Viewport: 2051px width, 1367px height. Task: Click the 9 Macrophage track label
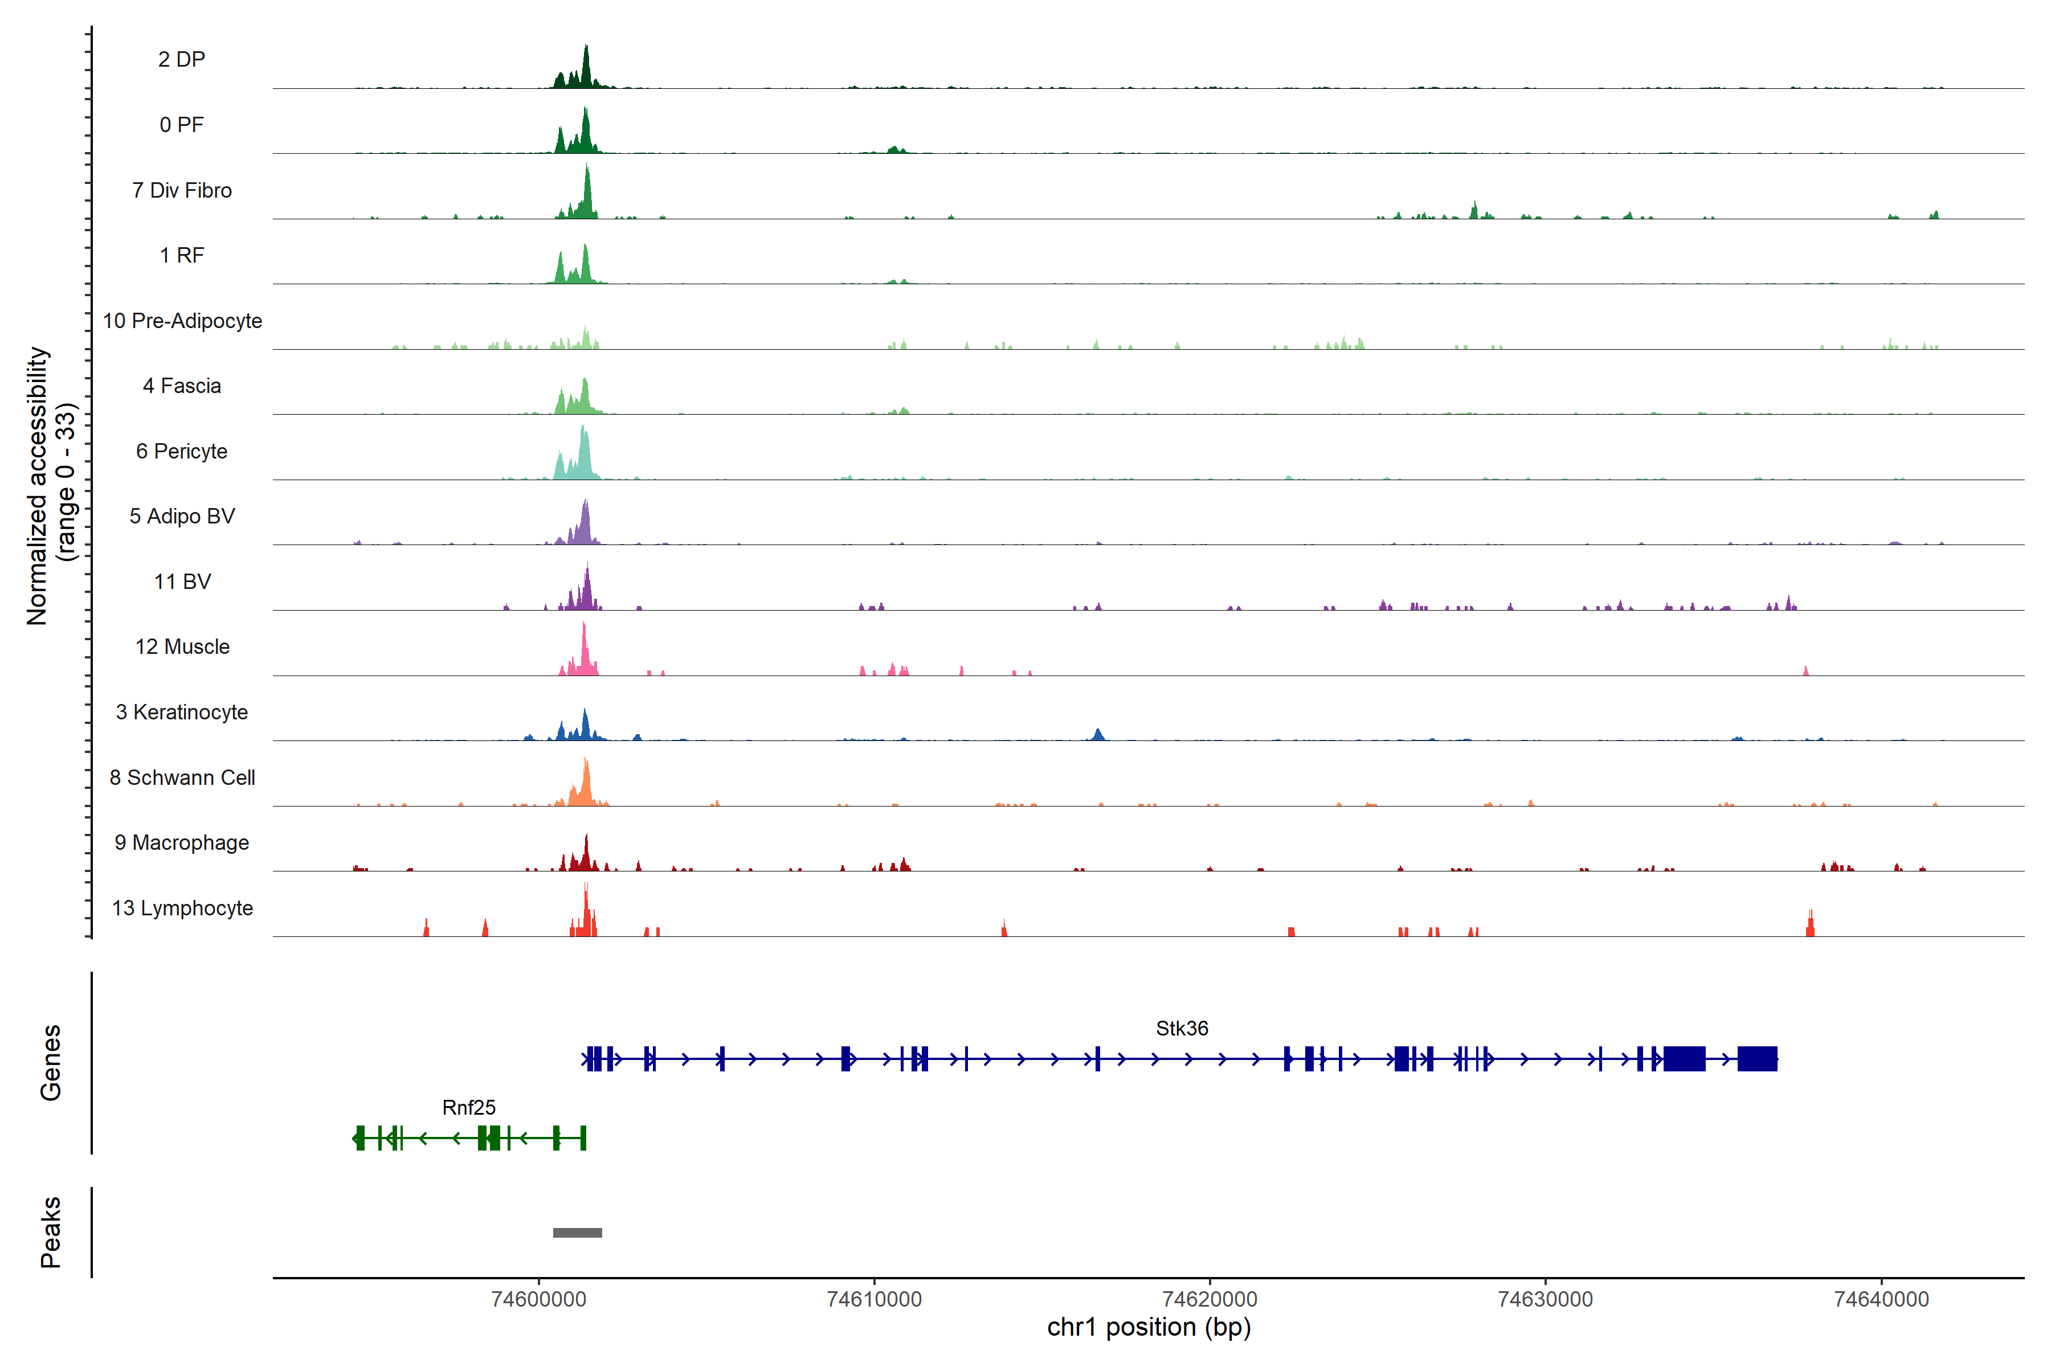click(x=181, y=843)
